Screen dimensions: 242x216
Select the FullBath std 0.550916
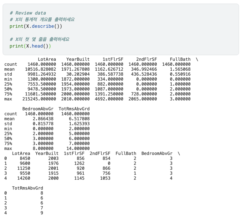click(180, 74)
